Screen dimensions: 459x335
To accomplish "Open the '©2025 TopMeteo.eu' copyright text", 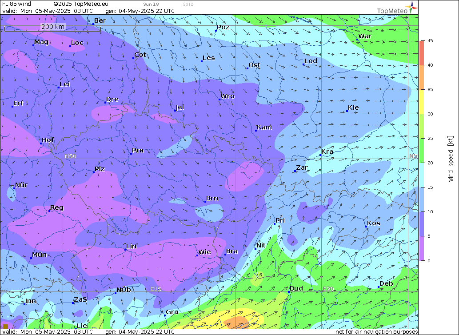I will coord(81,4).
